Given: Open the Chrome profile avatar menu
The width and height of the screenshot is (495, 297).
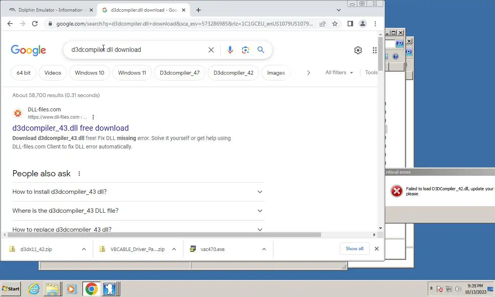Looking at the screenshot, I should 363,24.
